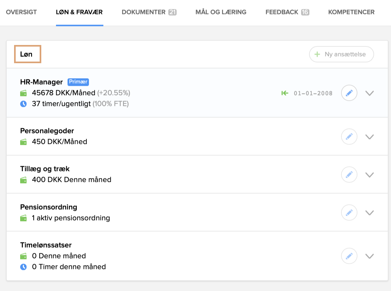Expand the Personalegoder section

(x=370, y=137)
